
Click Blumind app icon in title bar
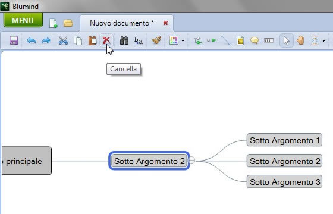5,6
